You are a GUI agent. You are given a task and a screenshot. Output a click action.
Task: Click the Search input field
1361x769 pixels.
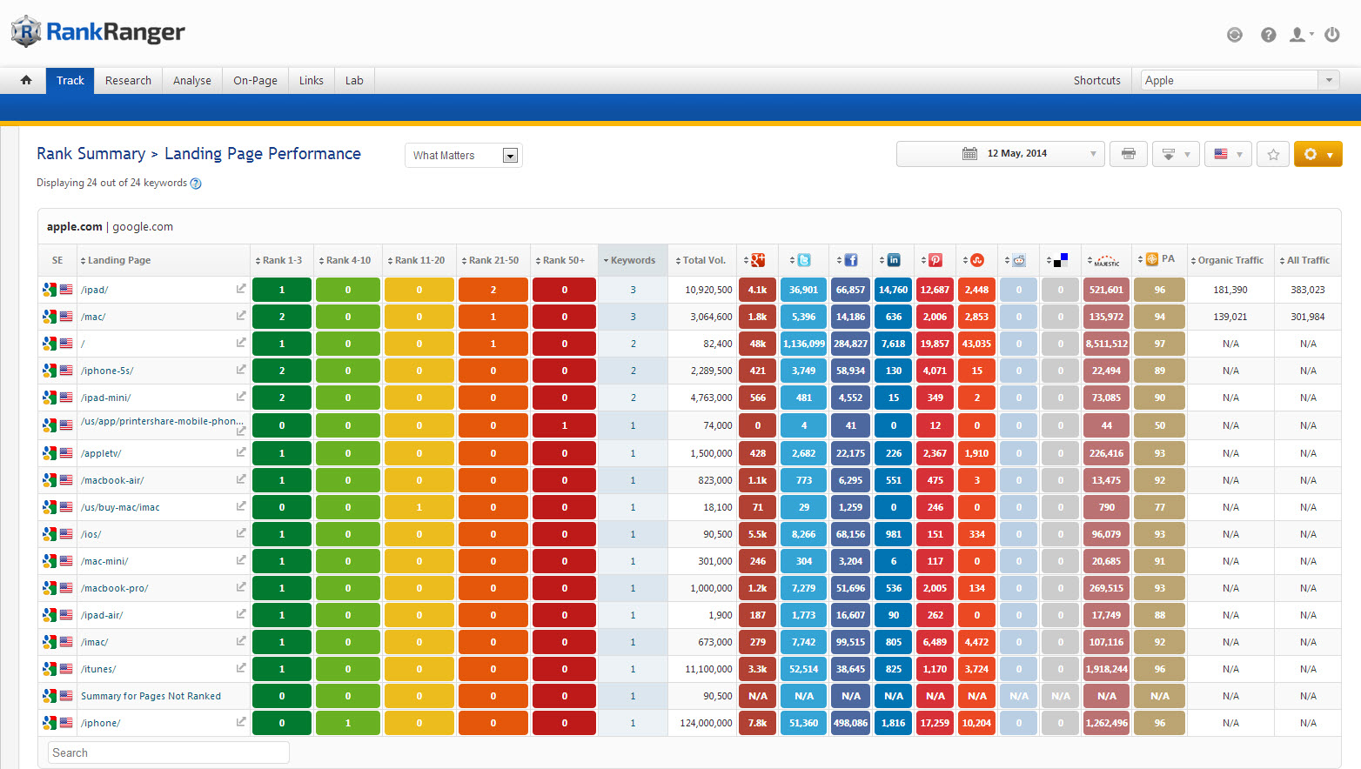(x=169, y=752)
